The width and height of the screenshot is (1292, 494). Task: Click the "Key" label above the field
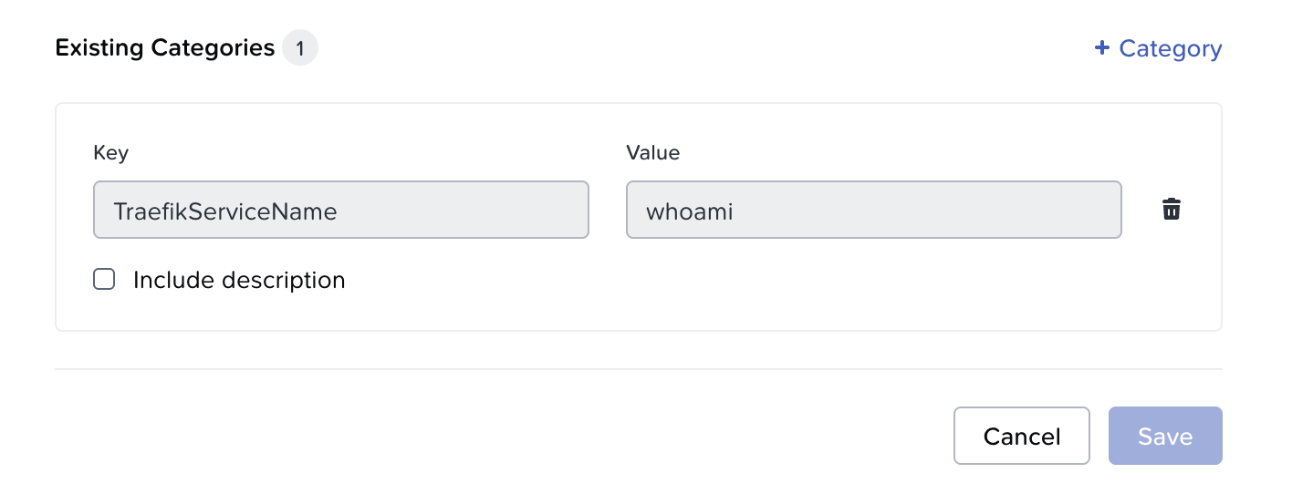(x=110, y=153)
